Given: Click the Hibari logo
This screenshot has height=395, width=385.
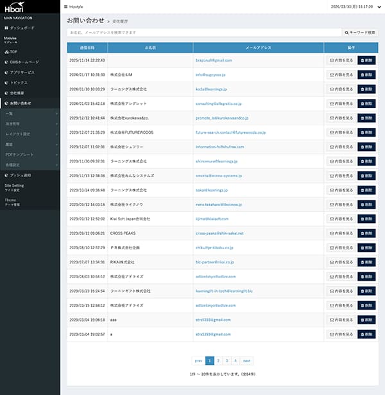Looking at the screenshot, I should click(x=14, y=8).
